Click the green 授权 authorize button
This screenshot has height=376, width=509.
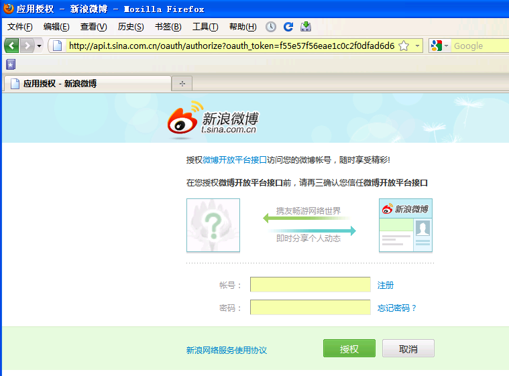[349, 349]
